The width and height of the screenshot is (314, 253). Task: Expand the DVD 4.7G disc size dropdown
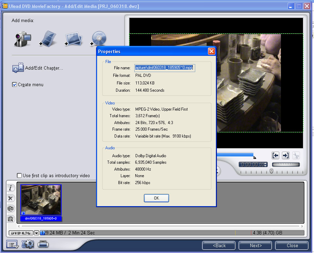coord(36,233)
